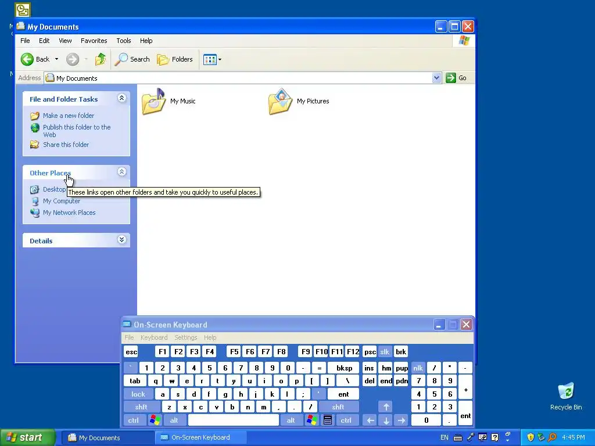This screenshot has height=446, width=595.
Task: Click the language bar help icon
Action: coord(495,438)
